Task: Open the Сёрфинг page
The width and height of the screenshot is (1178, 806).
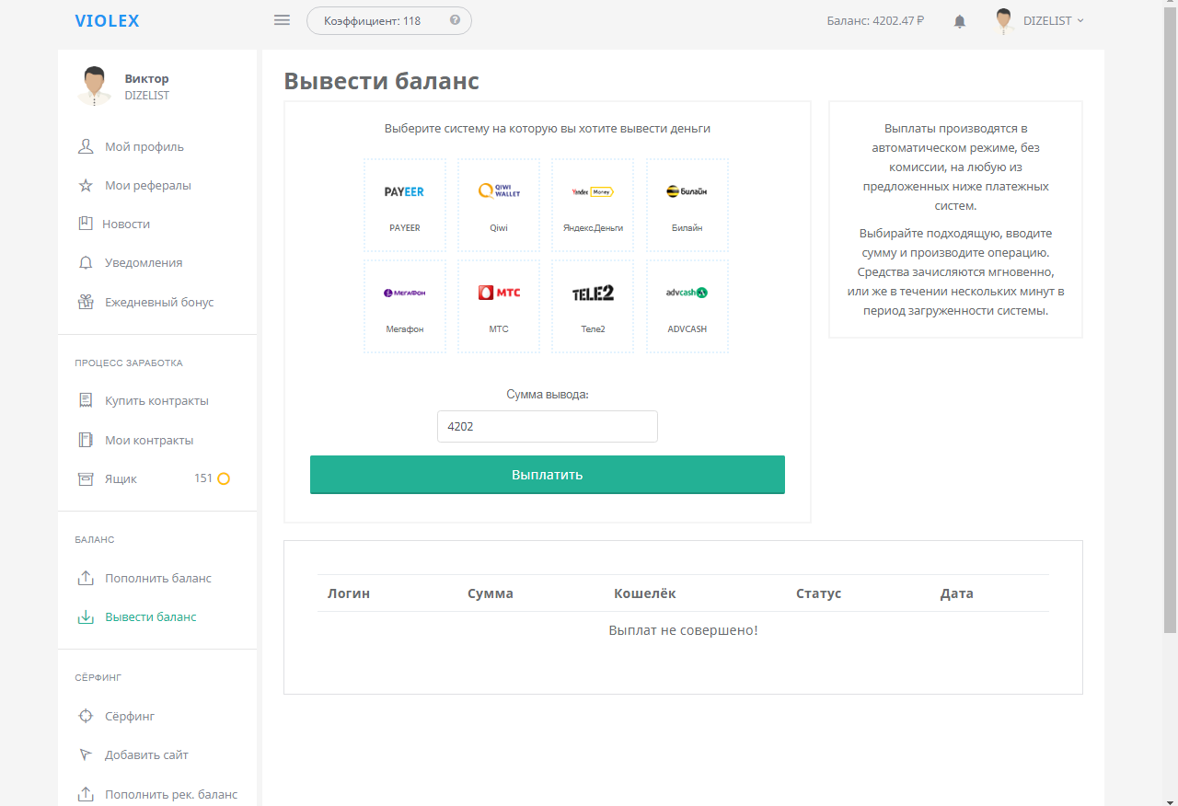Action: tap(130, 716)
